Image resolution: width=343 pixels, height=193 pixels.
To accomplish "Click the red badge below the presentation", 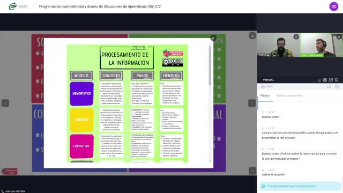I will pos(10,172).
